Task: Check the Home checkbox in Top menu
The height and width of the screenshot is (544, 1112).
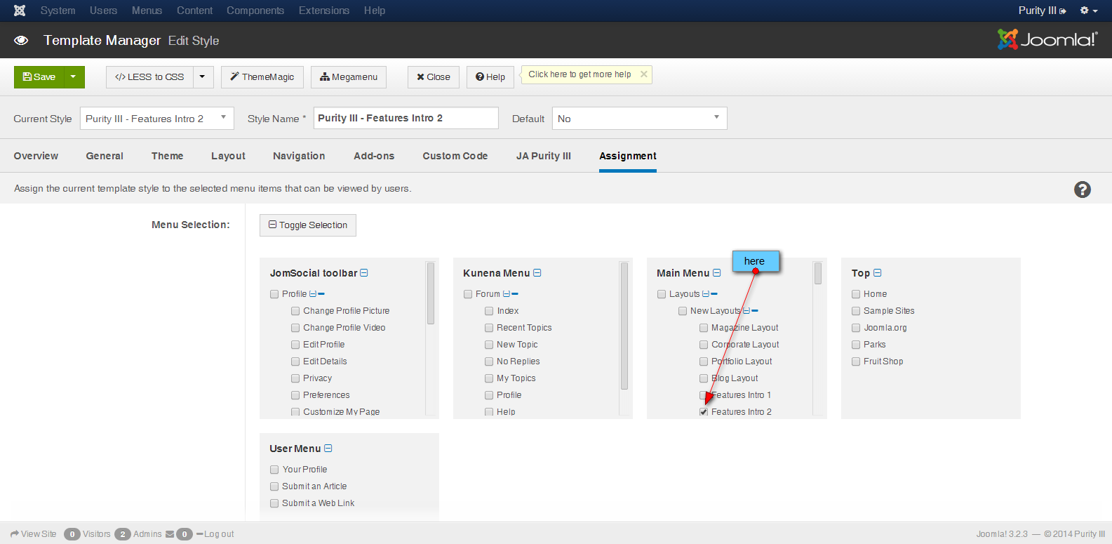Action: click(x=856, y=294)
